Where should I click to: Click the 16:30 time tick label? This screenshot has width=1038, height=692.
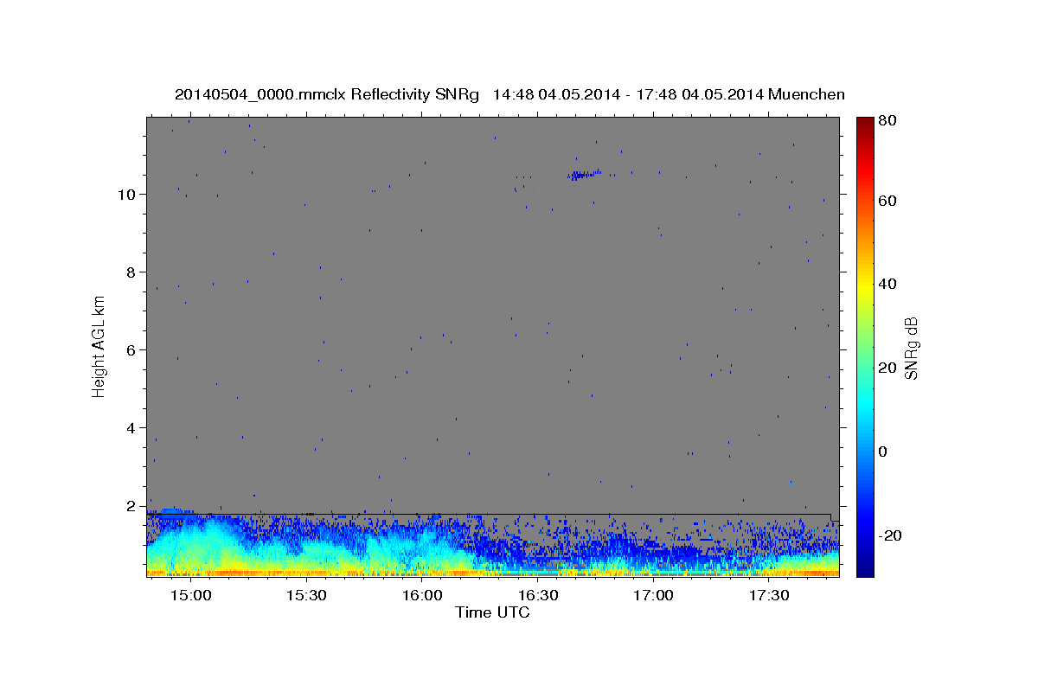(537, 596)
